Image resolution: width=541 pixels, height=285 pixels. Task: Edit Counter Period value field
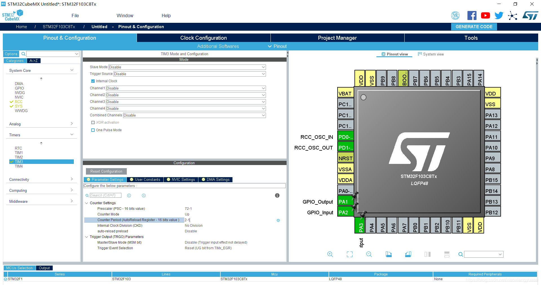230,220
